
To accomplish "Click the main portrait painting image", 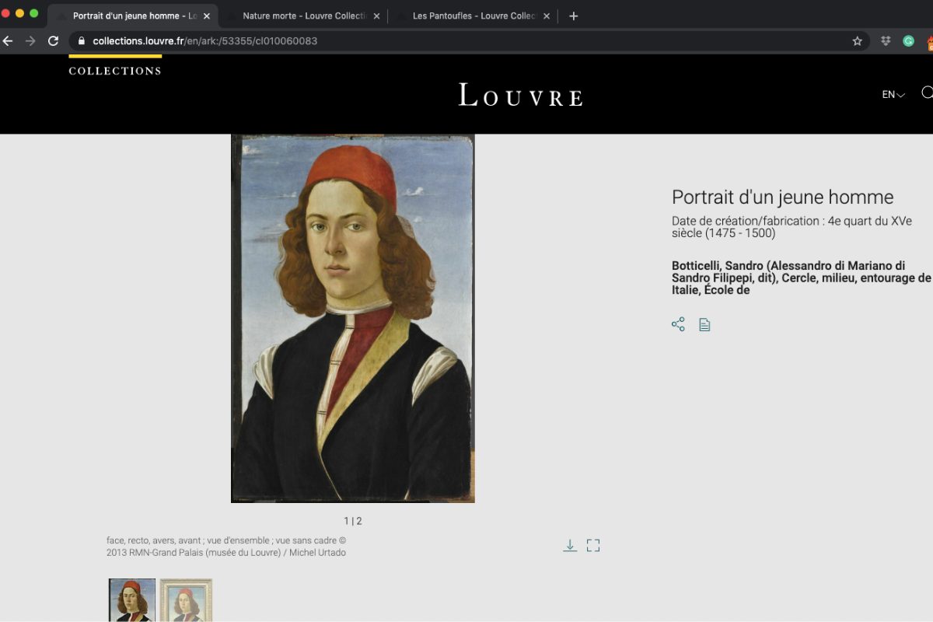I will [353, 319].
